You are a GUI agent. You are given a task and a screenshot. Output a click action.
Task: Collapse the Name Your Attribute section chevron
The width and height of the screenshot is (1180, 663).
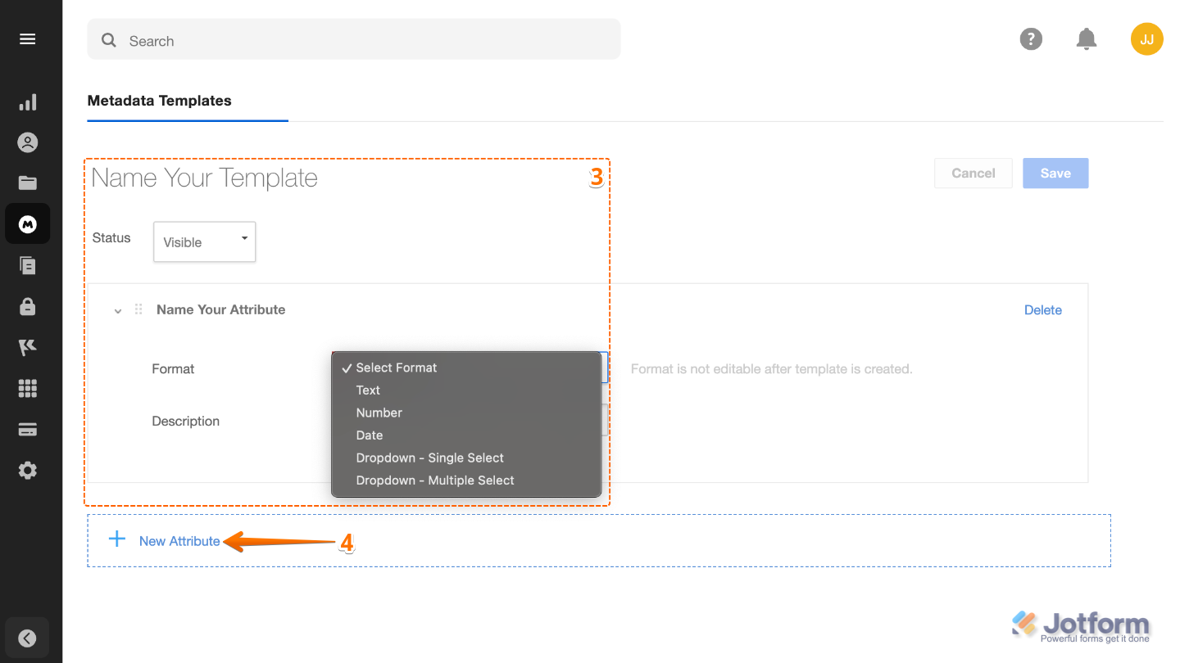tap(117, 310)
